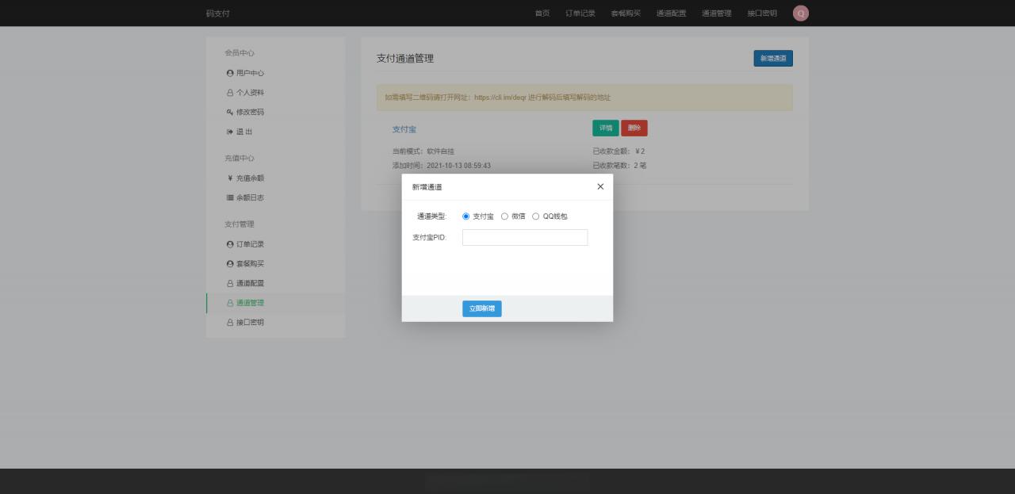Open 订单记录 in top navigation

click(x=580, y=13)
